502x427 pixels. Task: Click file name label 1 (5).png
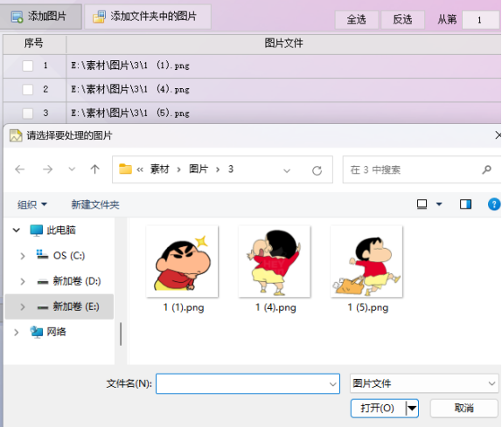click(368, 307)
